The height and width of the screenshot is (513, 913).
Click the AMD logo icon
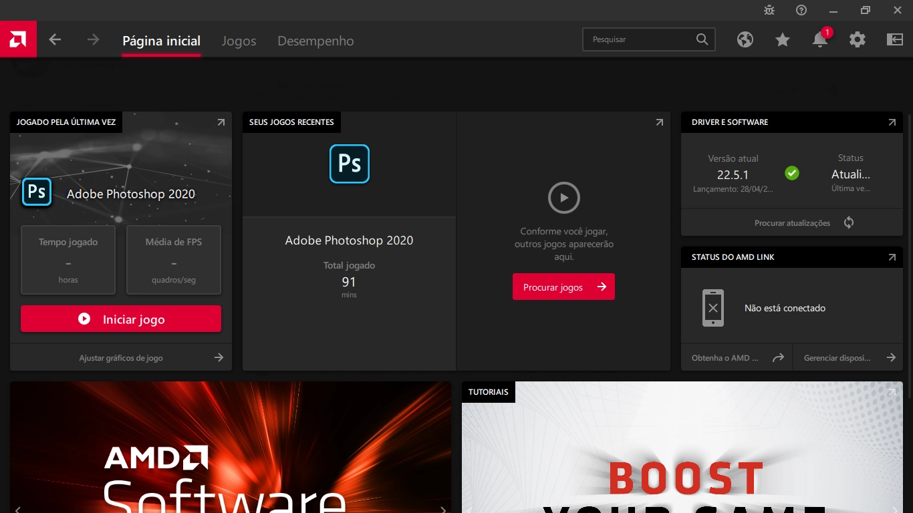(18, 39)
